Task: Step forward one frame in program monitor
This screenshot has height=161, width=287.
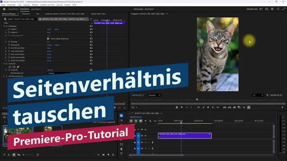Action: (x=213, y=107)
